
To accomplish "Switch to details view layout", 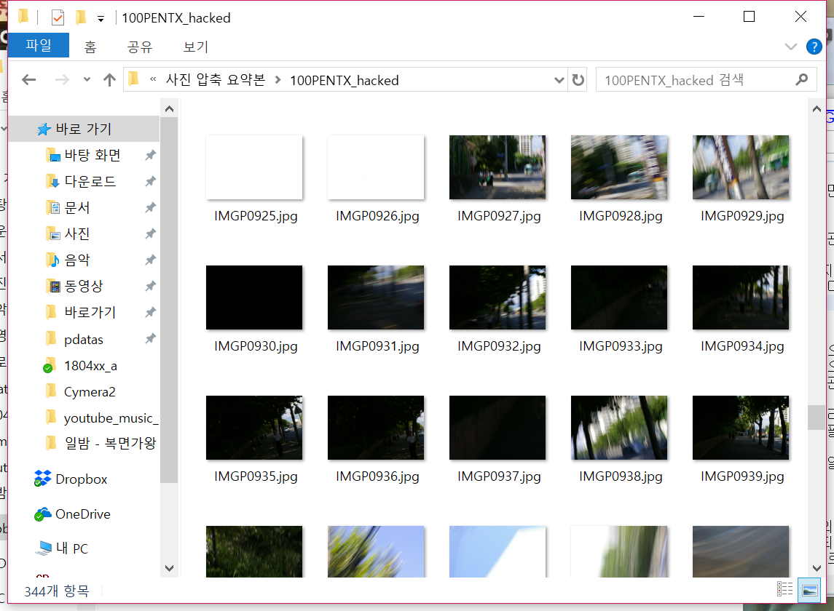I will [x=784, y=589].
